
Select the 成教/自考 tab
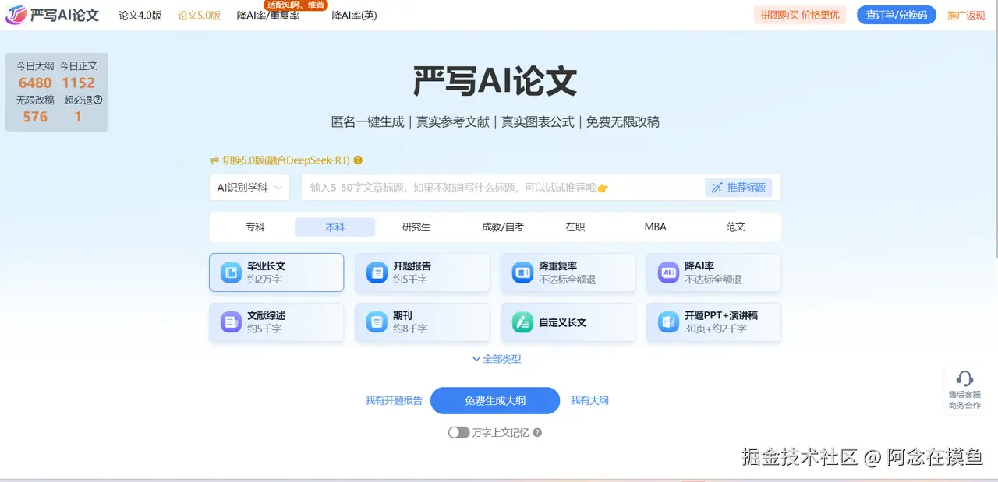pos(503,227)
